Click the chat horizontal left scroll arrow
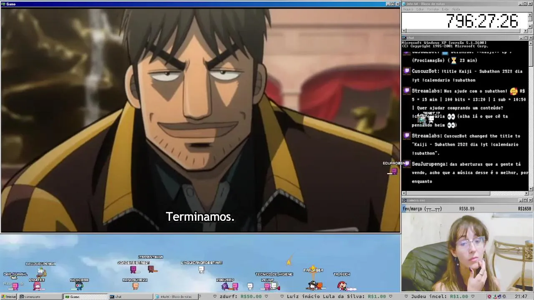 click(404, 193)
